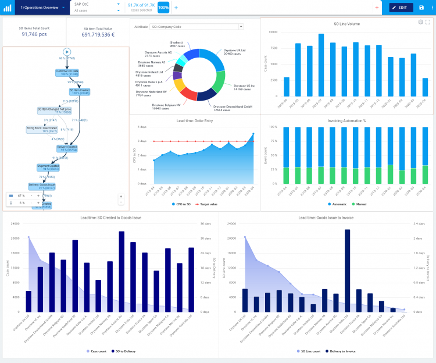Expand SO Line Volume chart to fullscreen
436x363 pixels.
428,22
